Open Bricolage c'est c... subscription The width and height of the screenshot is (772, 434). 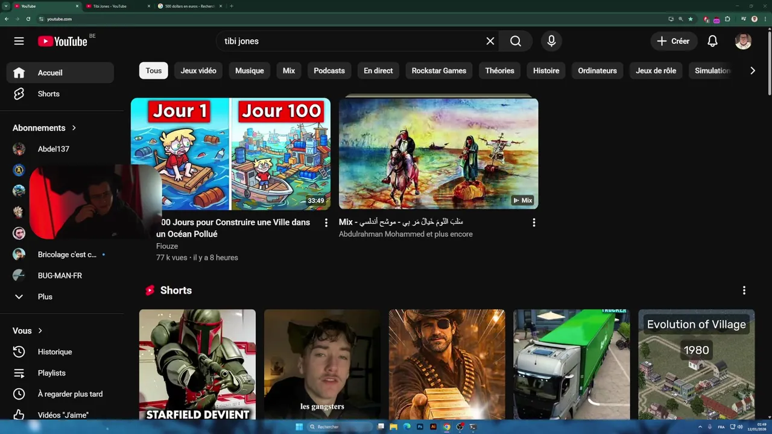[60, 254]
